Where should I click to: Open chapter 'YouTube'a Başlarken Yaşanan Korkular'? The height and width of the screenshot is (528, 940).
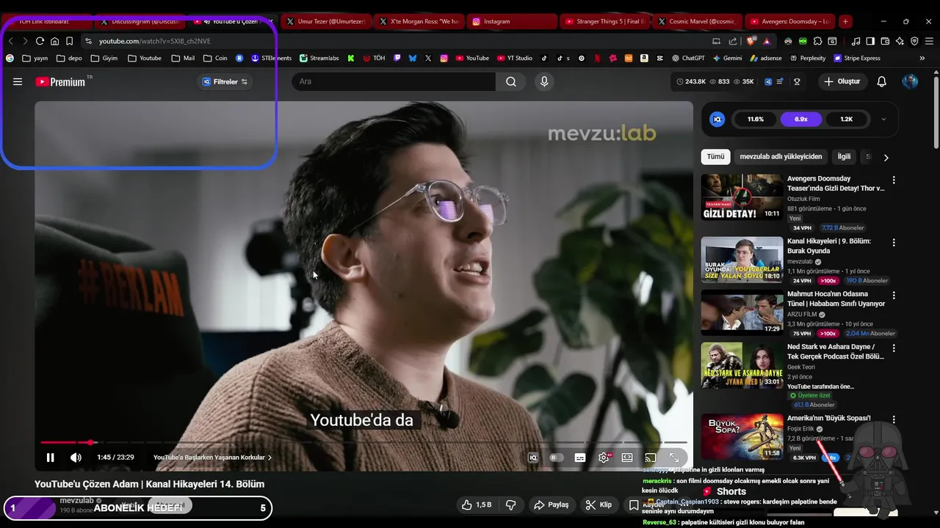pos(212,458)
